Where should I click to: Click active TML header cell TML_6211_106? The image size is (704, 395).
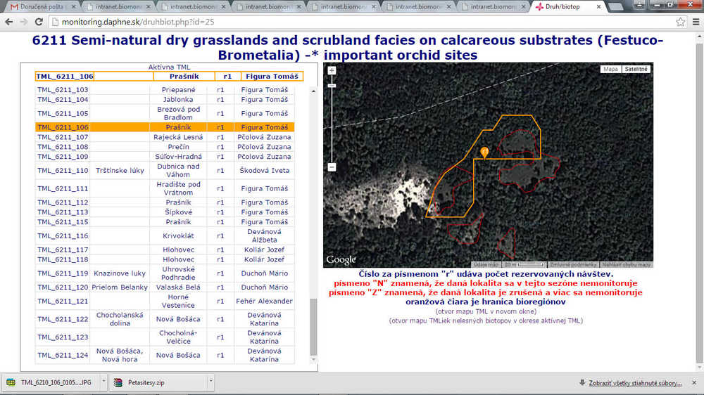[x=65, y=76]
